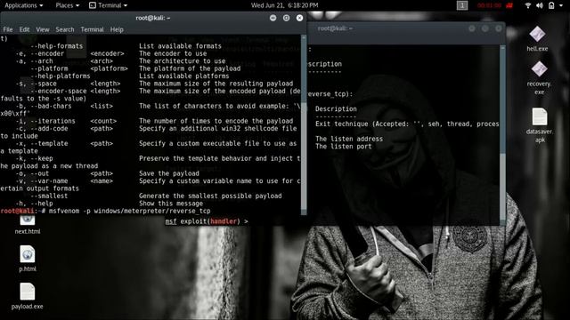The width and height of the screenshot is (570, 320).
Task: Click the msfvenom command line prompt
Action: coord(105,211)
